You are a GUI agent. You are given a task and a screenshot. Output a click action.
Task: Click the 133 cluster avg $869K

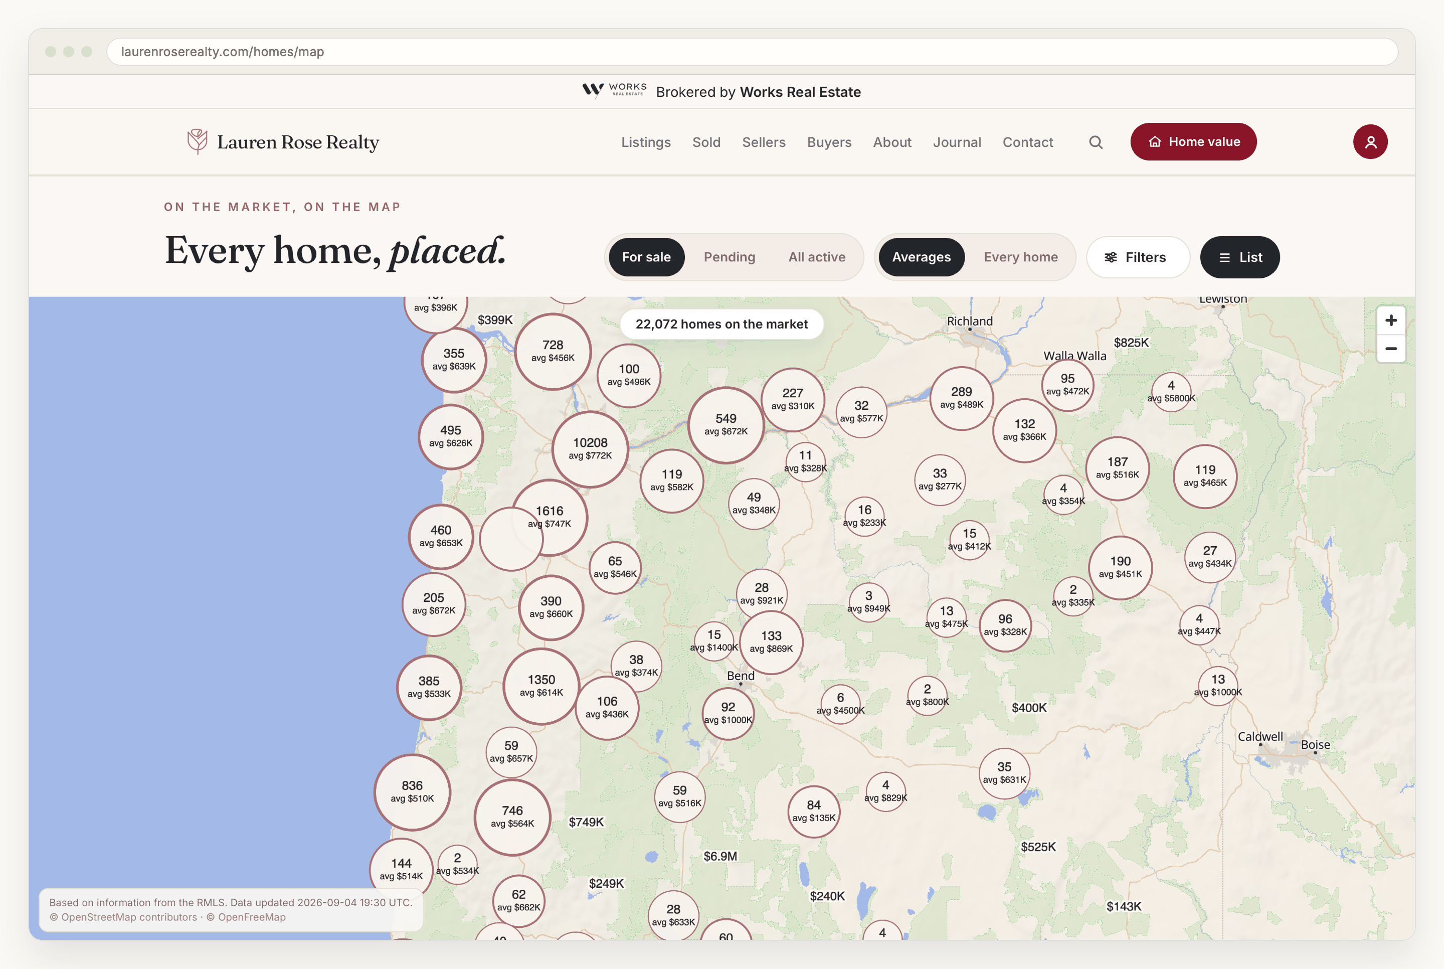(771, 642)
